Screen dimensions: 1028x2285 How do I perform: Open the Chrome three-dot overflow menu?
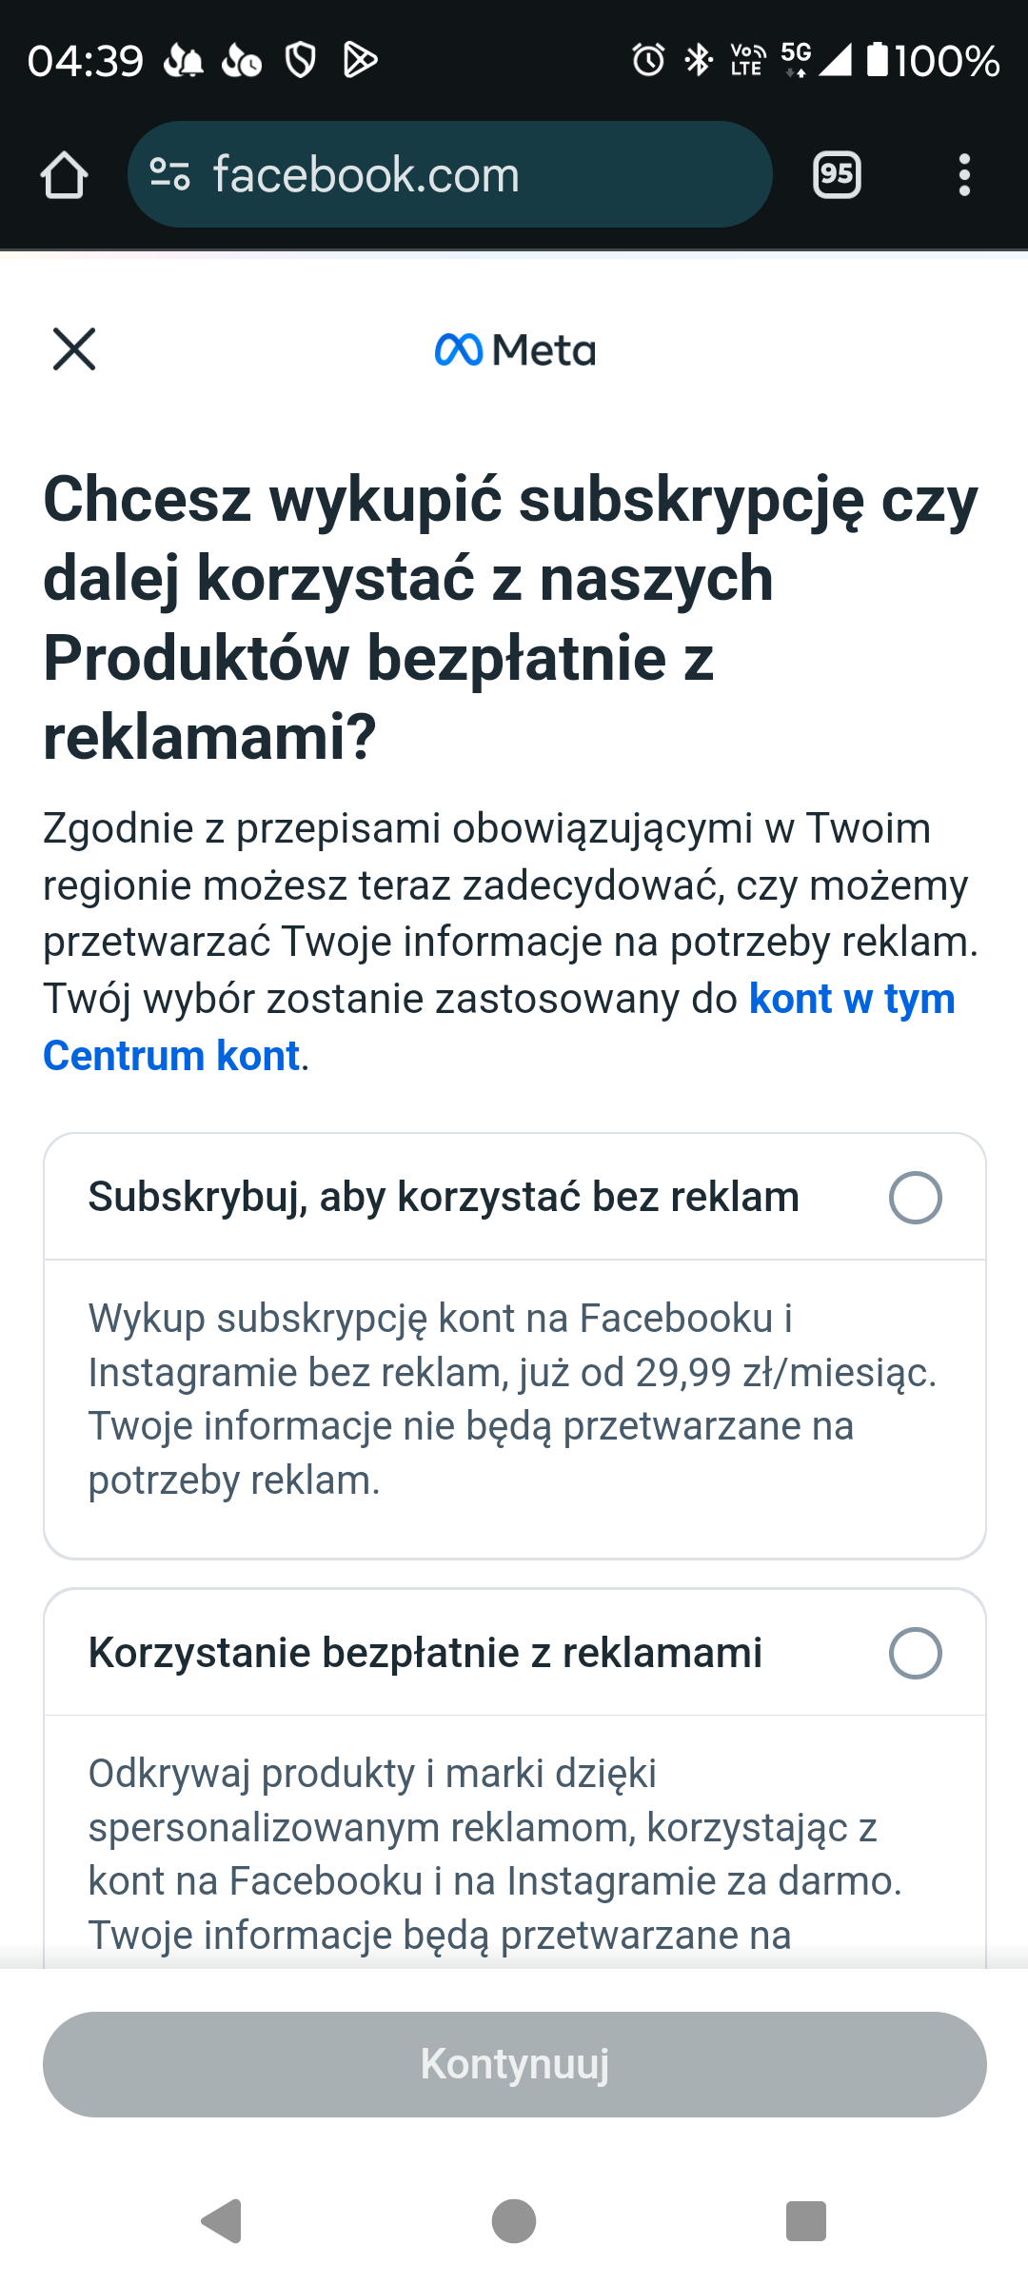click(x=964, y=175)
